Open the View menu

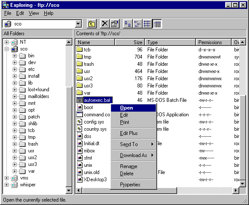(34, 13)
